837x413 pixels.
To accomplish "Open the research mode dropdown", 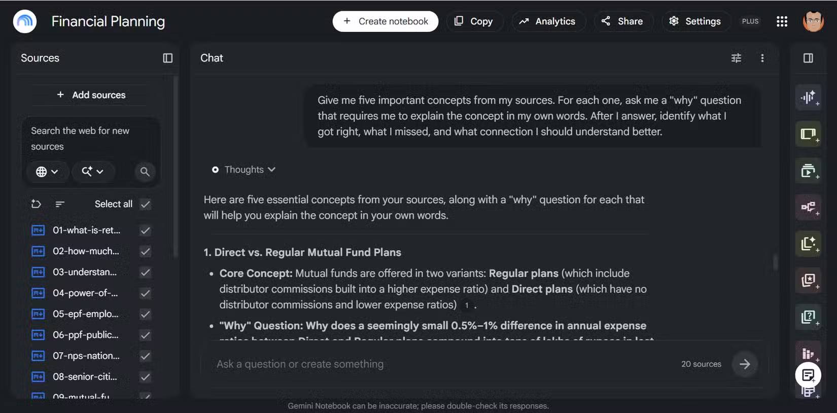I will [93, 171].
